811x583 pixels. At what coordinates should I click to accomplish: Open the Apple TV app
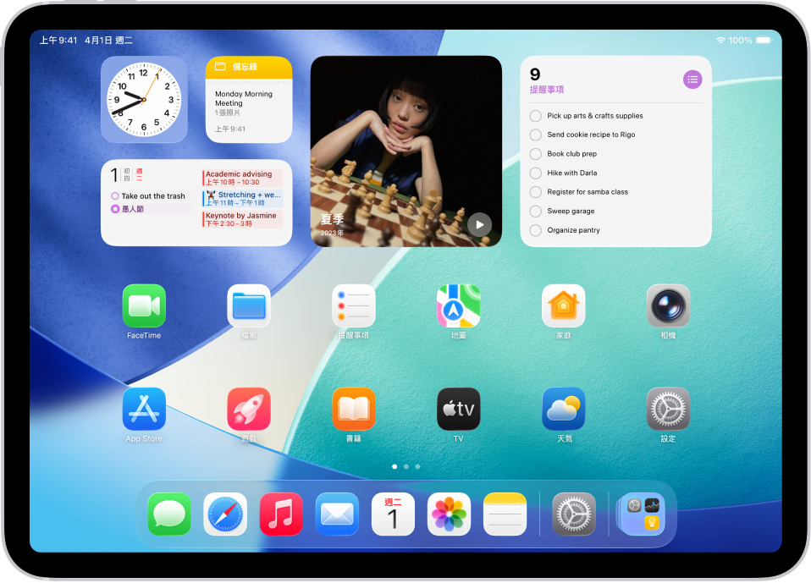(x=458, y=410)
